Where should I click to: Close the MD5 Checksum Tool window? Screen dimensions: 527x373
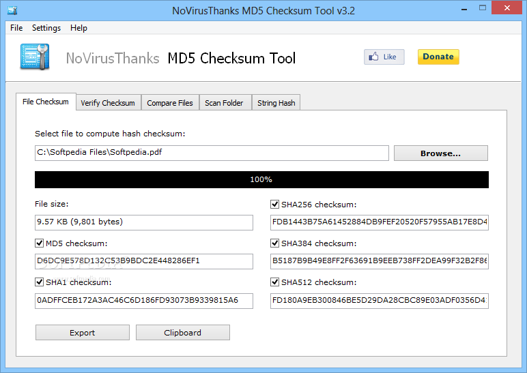click(x=507, y=8)
